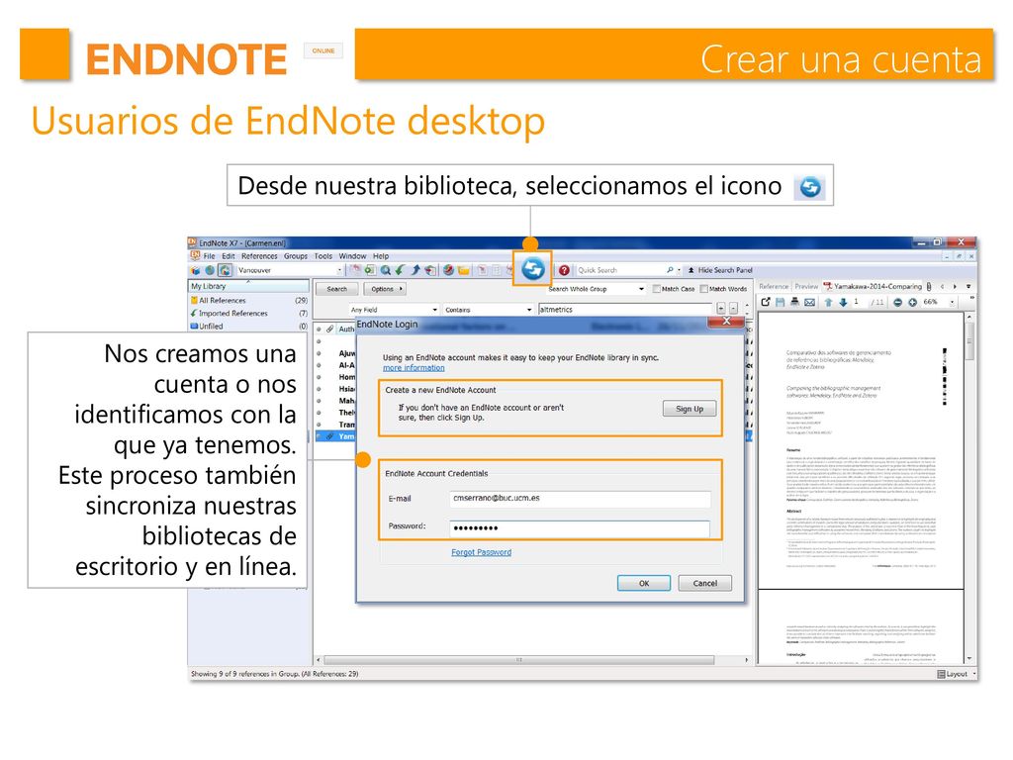This screenshot has width=1013, height=760.
Task: Open the Any Field dropdown
Action: [435, 310]
